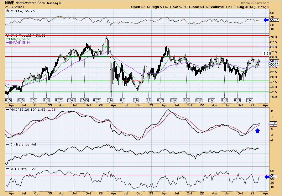Click the boxed 1.85 PMO value tag
Screen dimensions: 282x196
[274, 123]
